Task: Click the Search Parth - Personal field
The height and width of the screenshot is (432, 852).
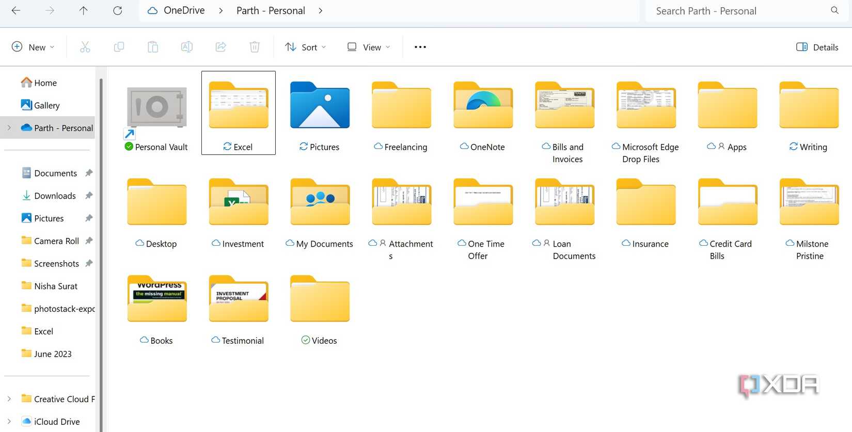Action: click(738, 11)
